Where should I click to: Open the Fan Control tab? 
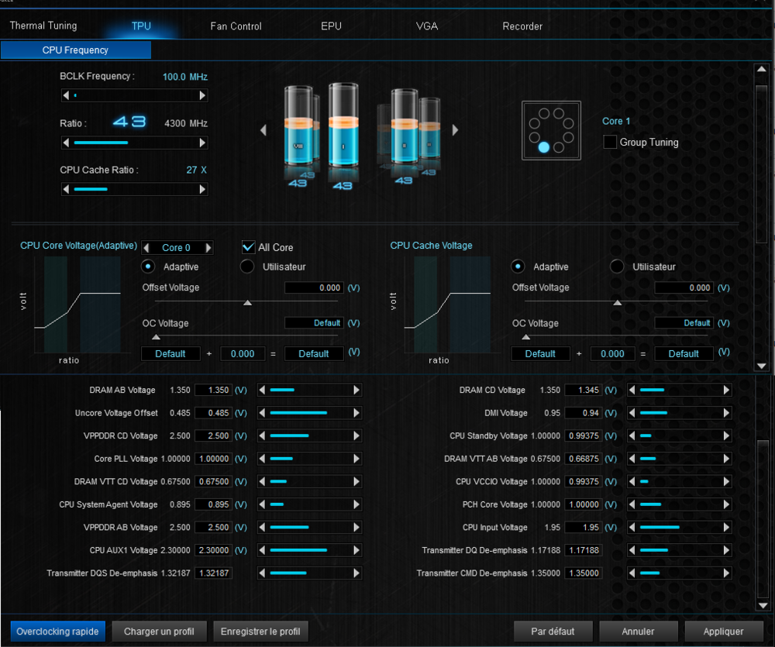click(236, 26)
